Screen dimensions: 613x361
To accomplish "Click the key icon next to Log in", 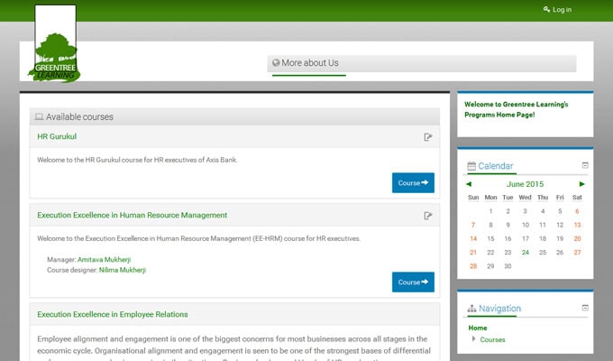I will [546, 10].
